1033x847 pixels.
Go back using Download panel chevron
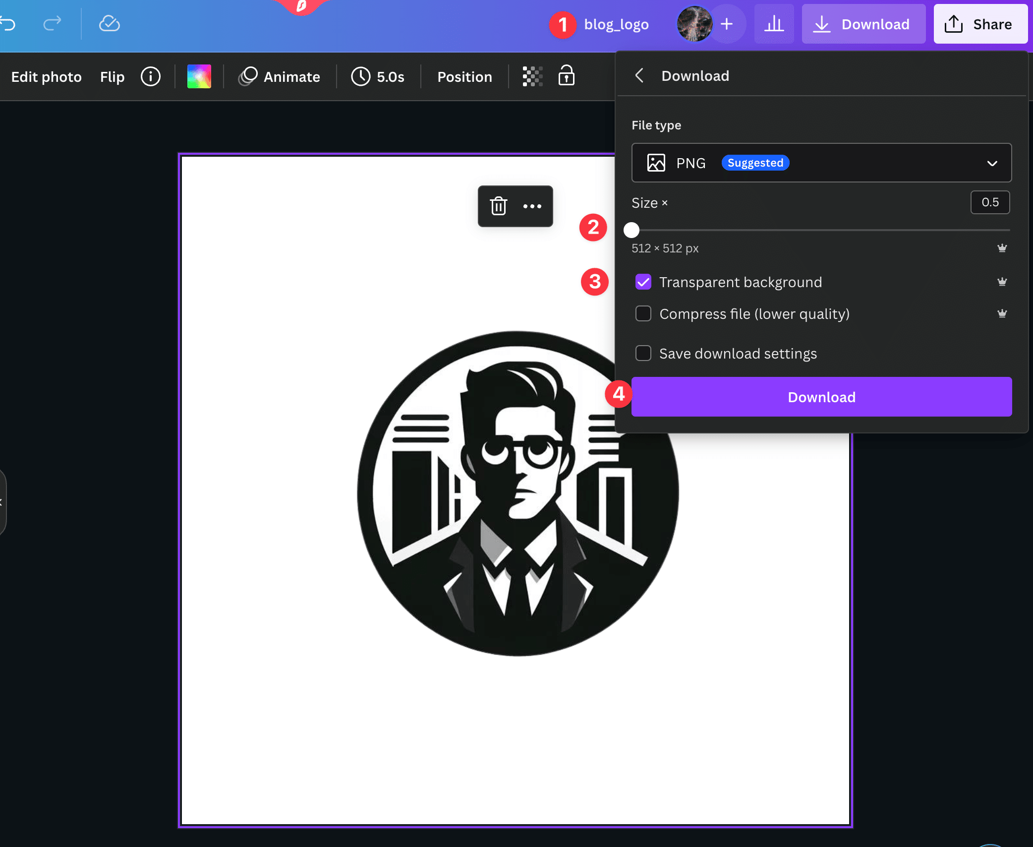pyautogui.click(x=639, y=76)
